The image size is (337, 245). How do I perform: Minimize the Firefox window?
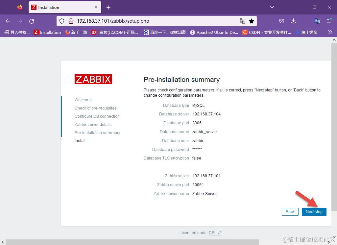[x=299, y=7]
